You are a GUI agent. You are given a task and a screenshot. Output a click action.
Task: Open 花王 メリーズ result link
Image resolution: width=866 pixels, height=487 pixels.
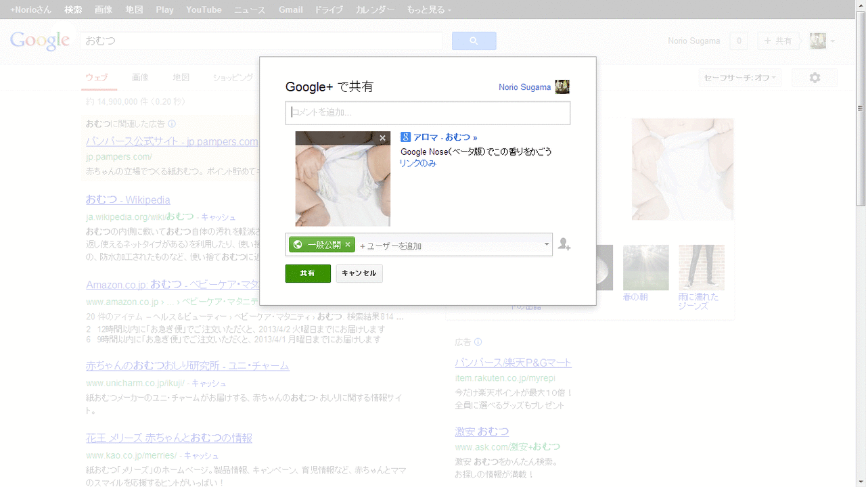tap(169, 438)
